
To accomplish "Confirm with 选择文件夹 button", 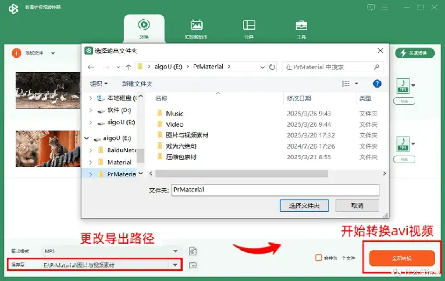I will click(x=304, y=205).
